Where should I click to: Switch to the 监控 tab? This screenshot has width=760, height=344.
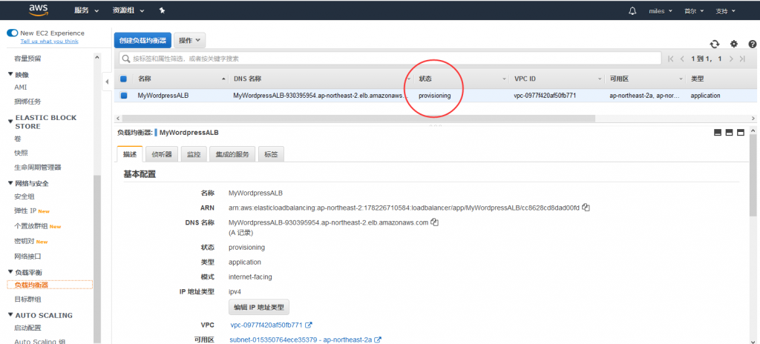(x=194, y=154)
